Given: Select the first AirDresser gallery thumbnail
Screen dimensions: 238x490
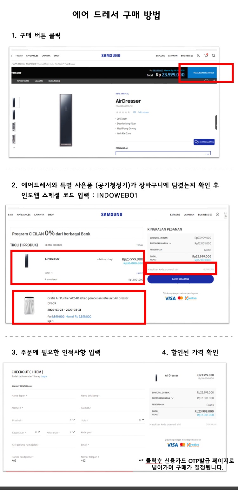Looking at the screenshot, I should tap(14, 102).
